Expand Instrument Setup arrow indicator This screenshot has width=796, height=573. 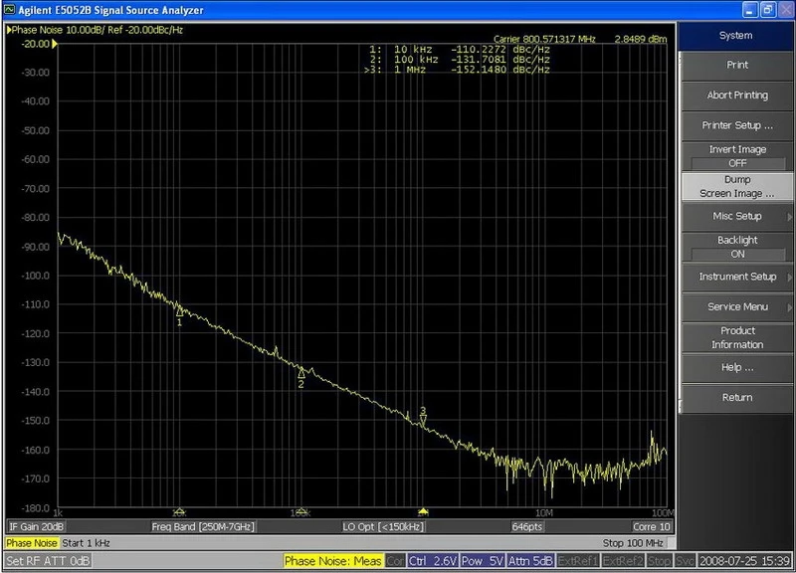pos(789,278)
